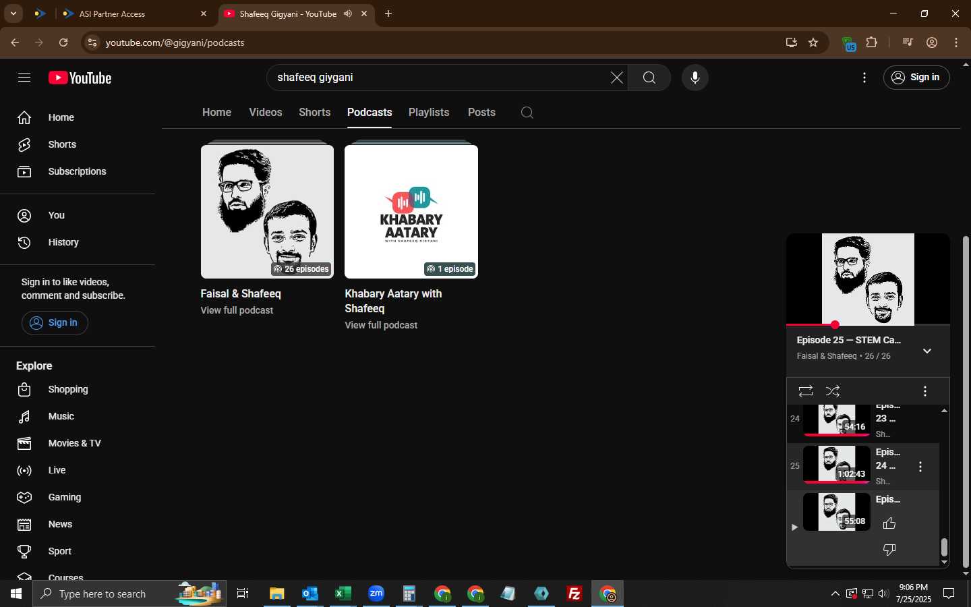Image resolution: width=971 pixels, height=607 pixels.
Task: Open Subscriptions in the left sidebar
Action: tap(78, 171)
